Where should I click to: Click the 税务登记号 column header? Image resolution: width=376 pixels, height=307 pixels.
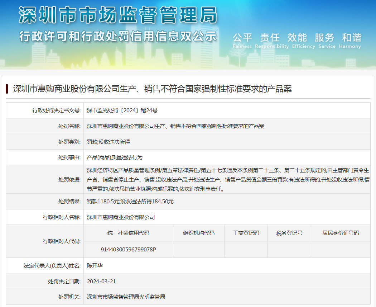click(289, 233)
